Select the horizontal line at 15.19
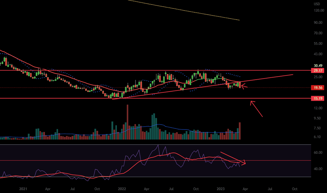 (x=155, y=98)
